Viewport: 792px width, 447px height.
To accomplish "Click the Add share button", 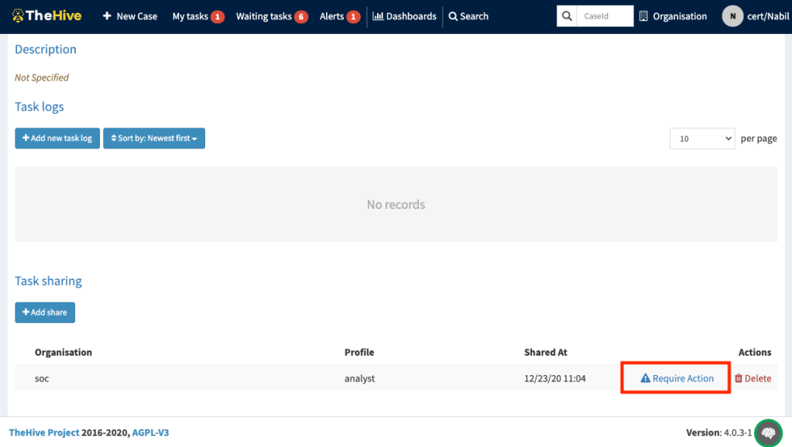I will click(45, 312).
